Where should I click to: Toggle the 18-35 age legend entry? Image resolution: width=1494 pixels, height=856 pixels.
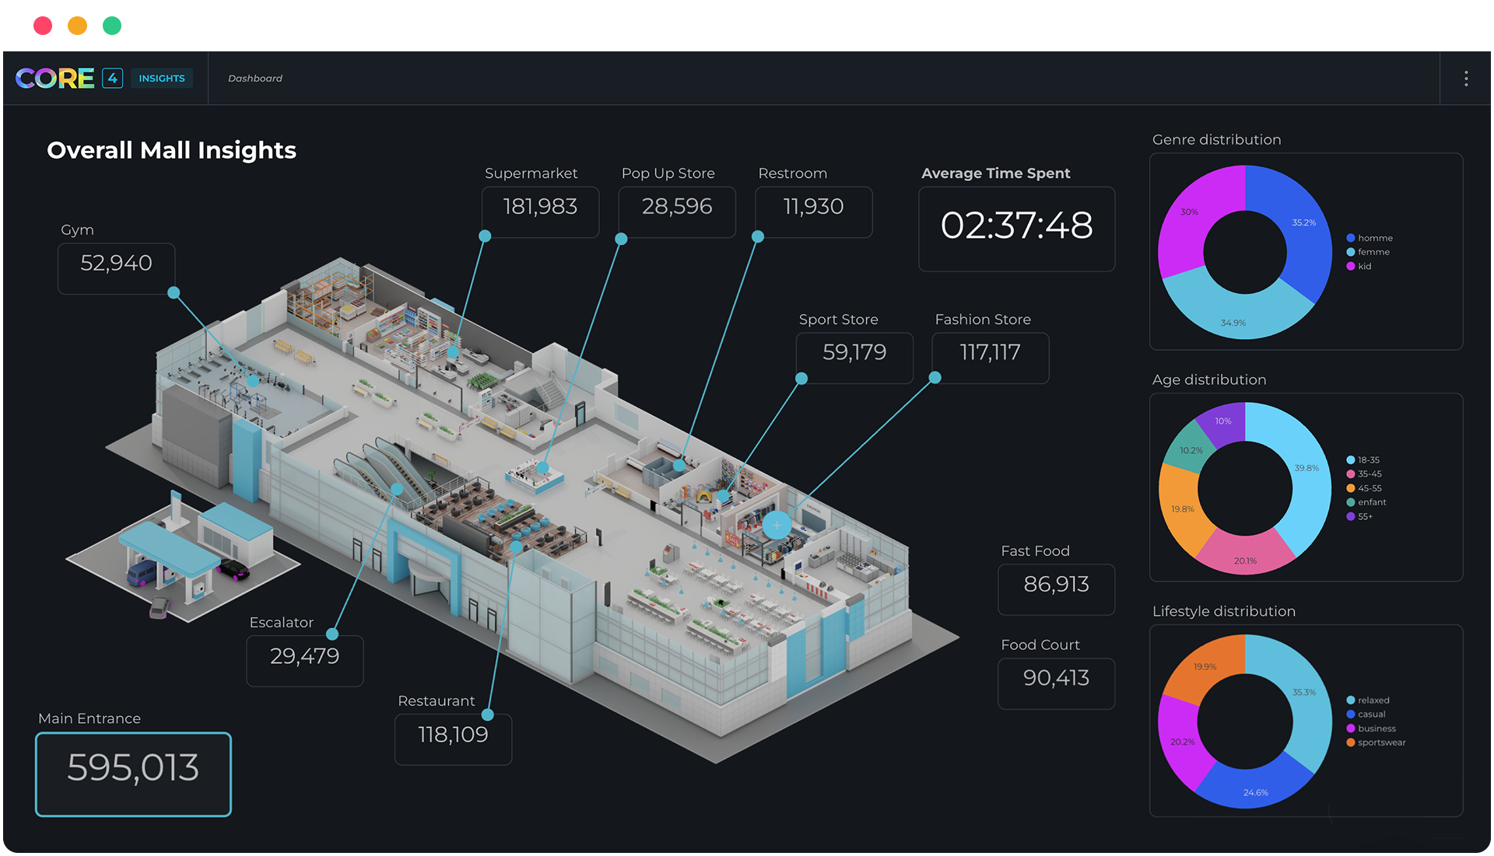coord(1367,460)
